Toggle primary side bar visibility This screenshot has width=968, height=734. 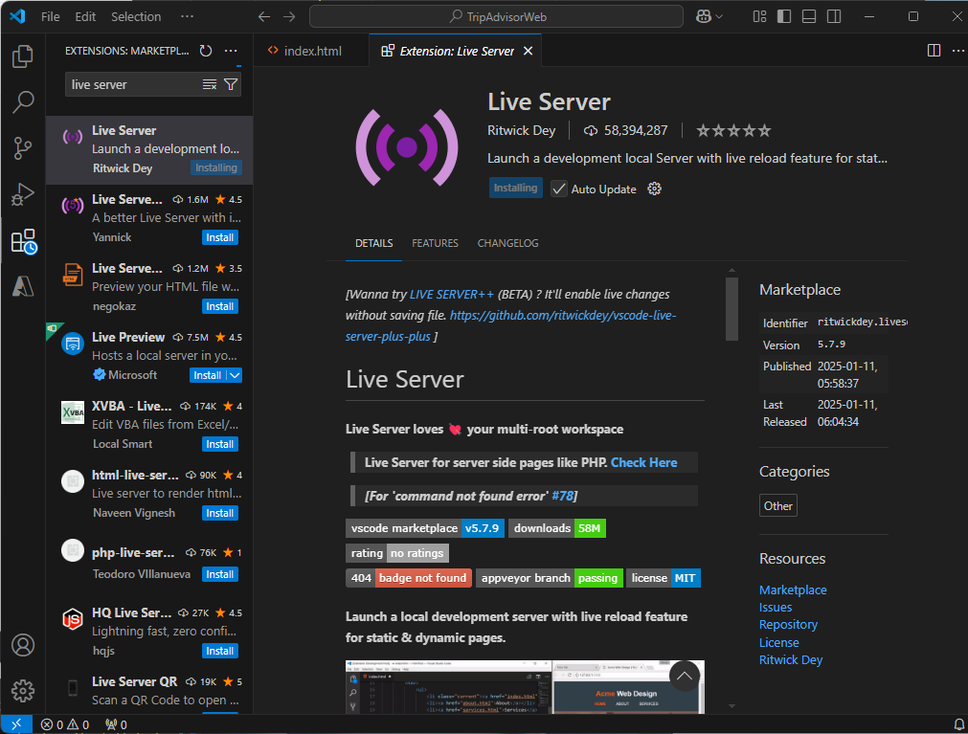point(784,16)
